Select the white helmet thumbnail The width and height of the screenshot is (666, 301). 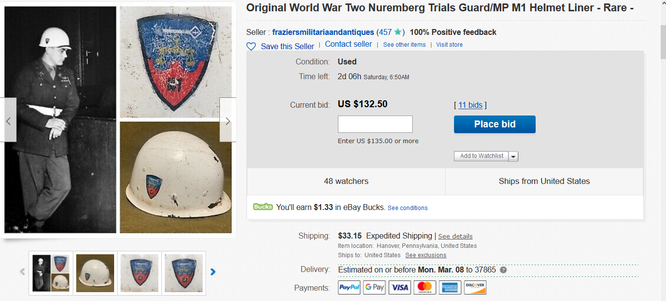tap(95, 273)
